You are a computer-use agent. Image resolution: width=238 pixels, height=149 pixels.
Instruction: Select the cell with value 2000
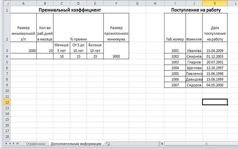(23, 48)
